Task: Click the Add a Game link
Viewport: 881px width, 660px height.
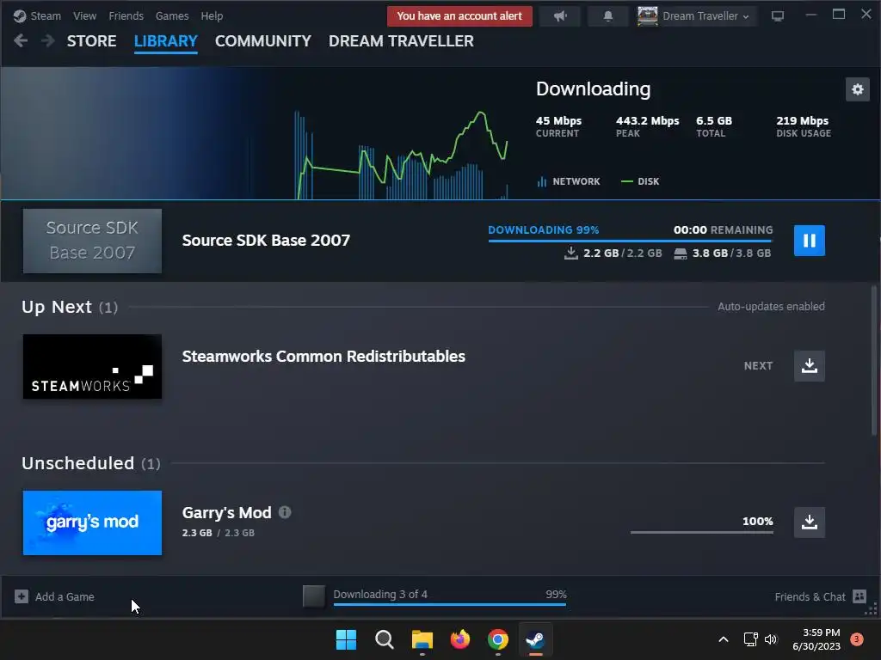Action: coord(65,596)
